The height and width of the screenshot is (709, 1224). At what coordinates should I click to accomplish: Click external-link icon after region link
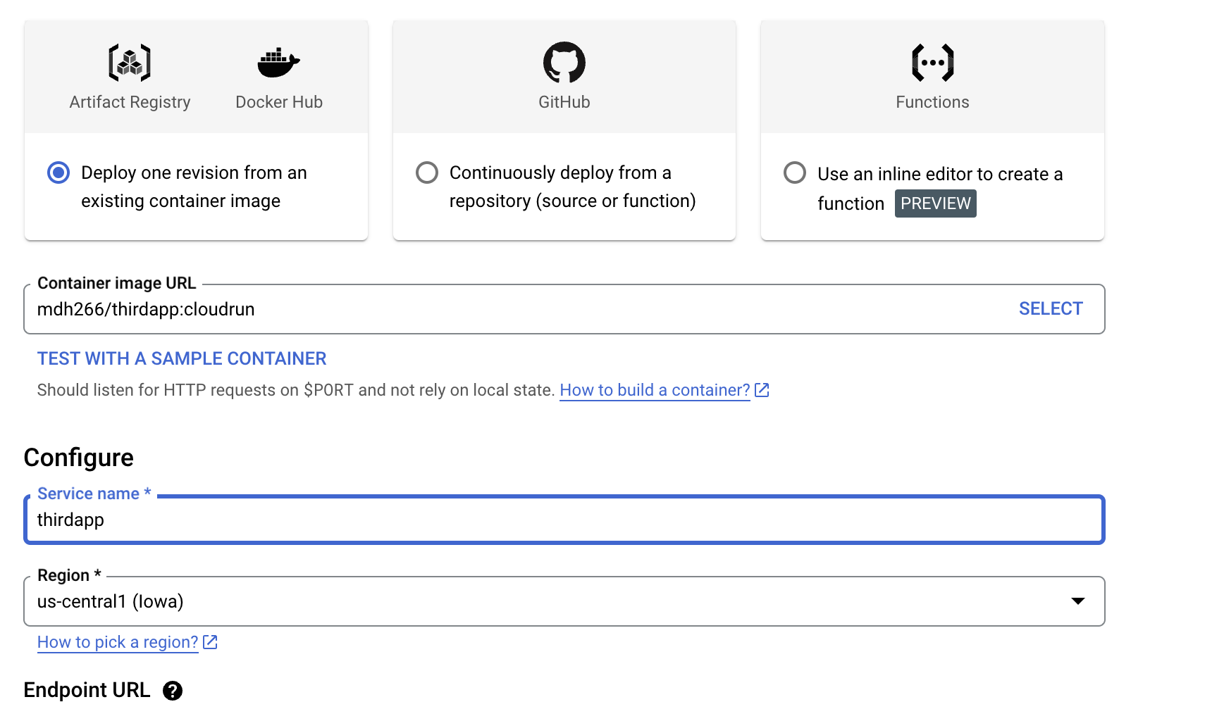tap(210, 642)
